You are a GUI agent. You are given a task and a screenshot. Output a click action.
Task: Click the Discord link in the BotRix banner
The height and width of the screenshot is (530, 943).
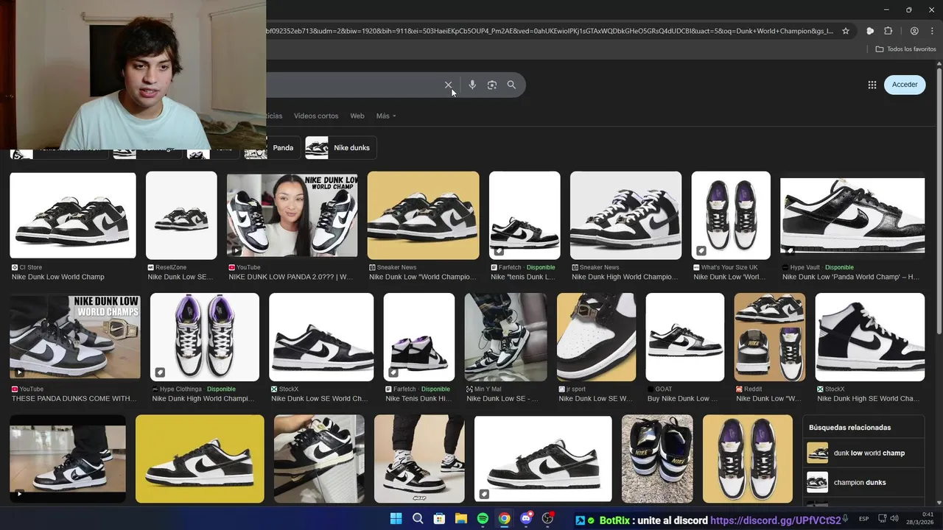[x=775, y=520]
